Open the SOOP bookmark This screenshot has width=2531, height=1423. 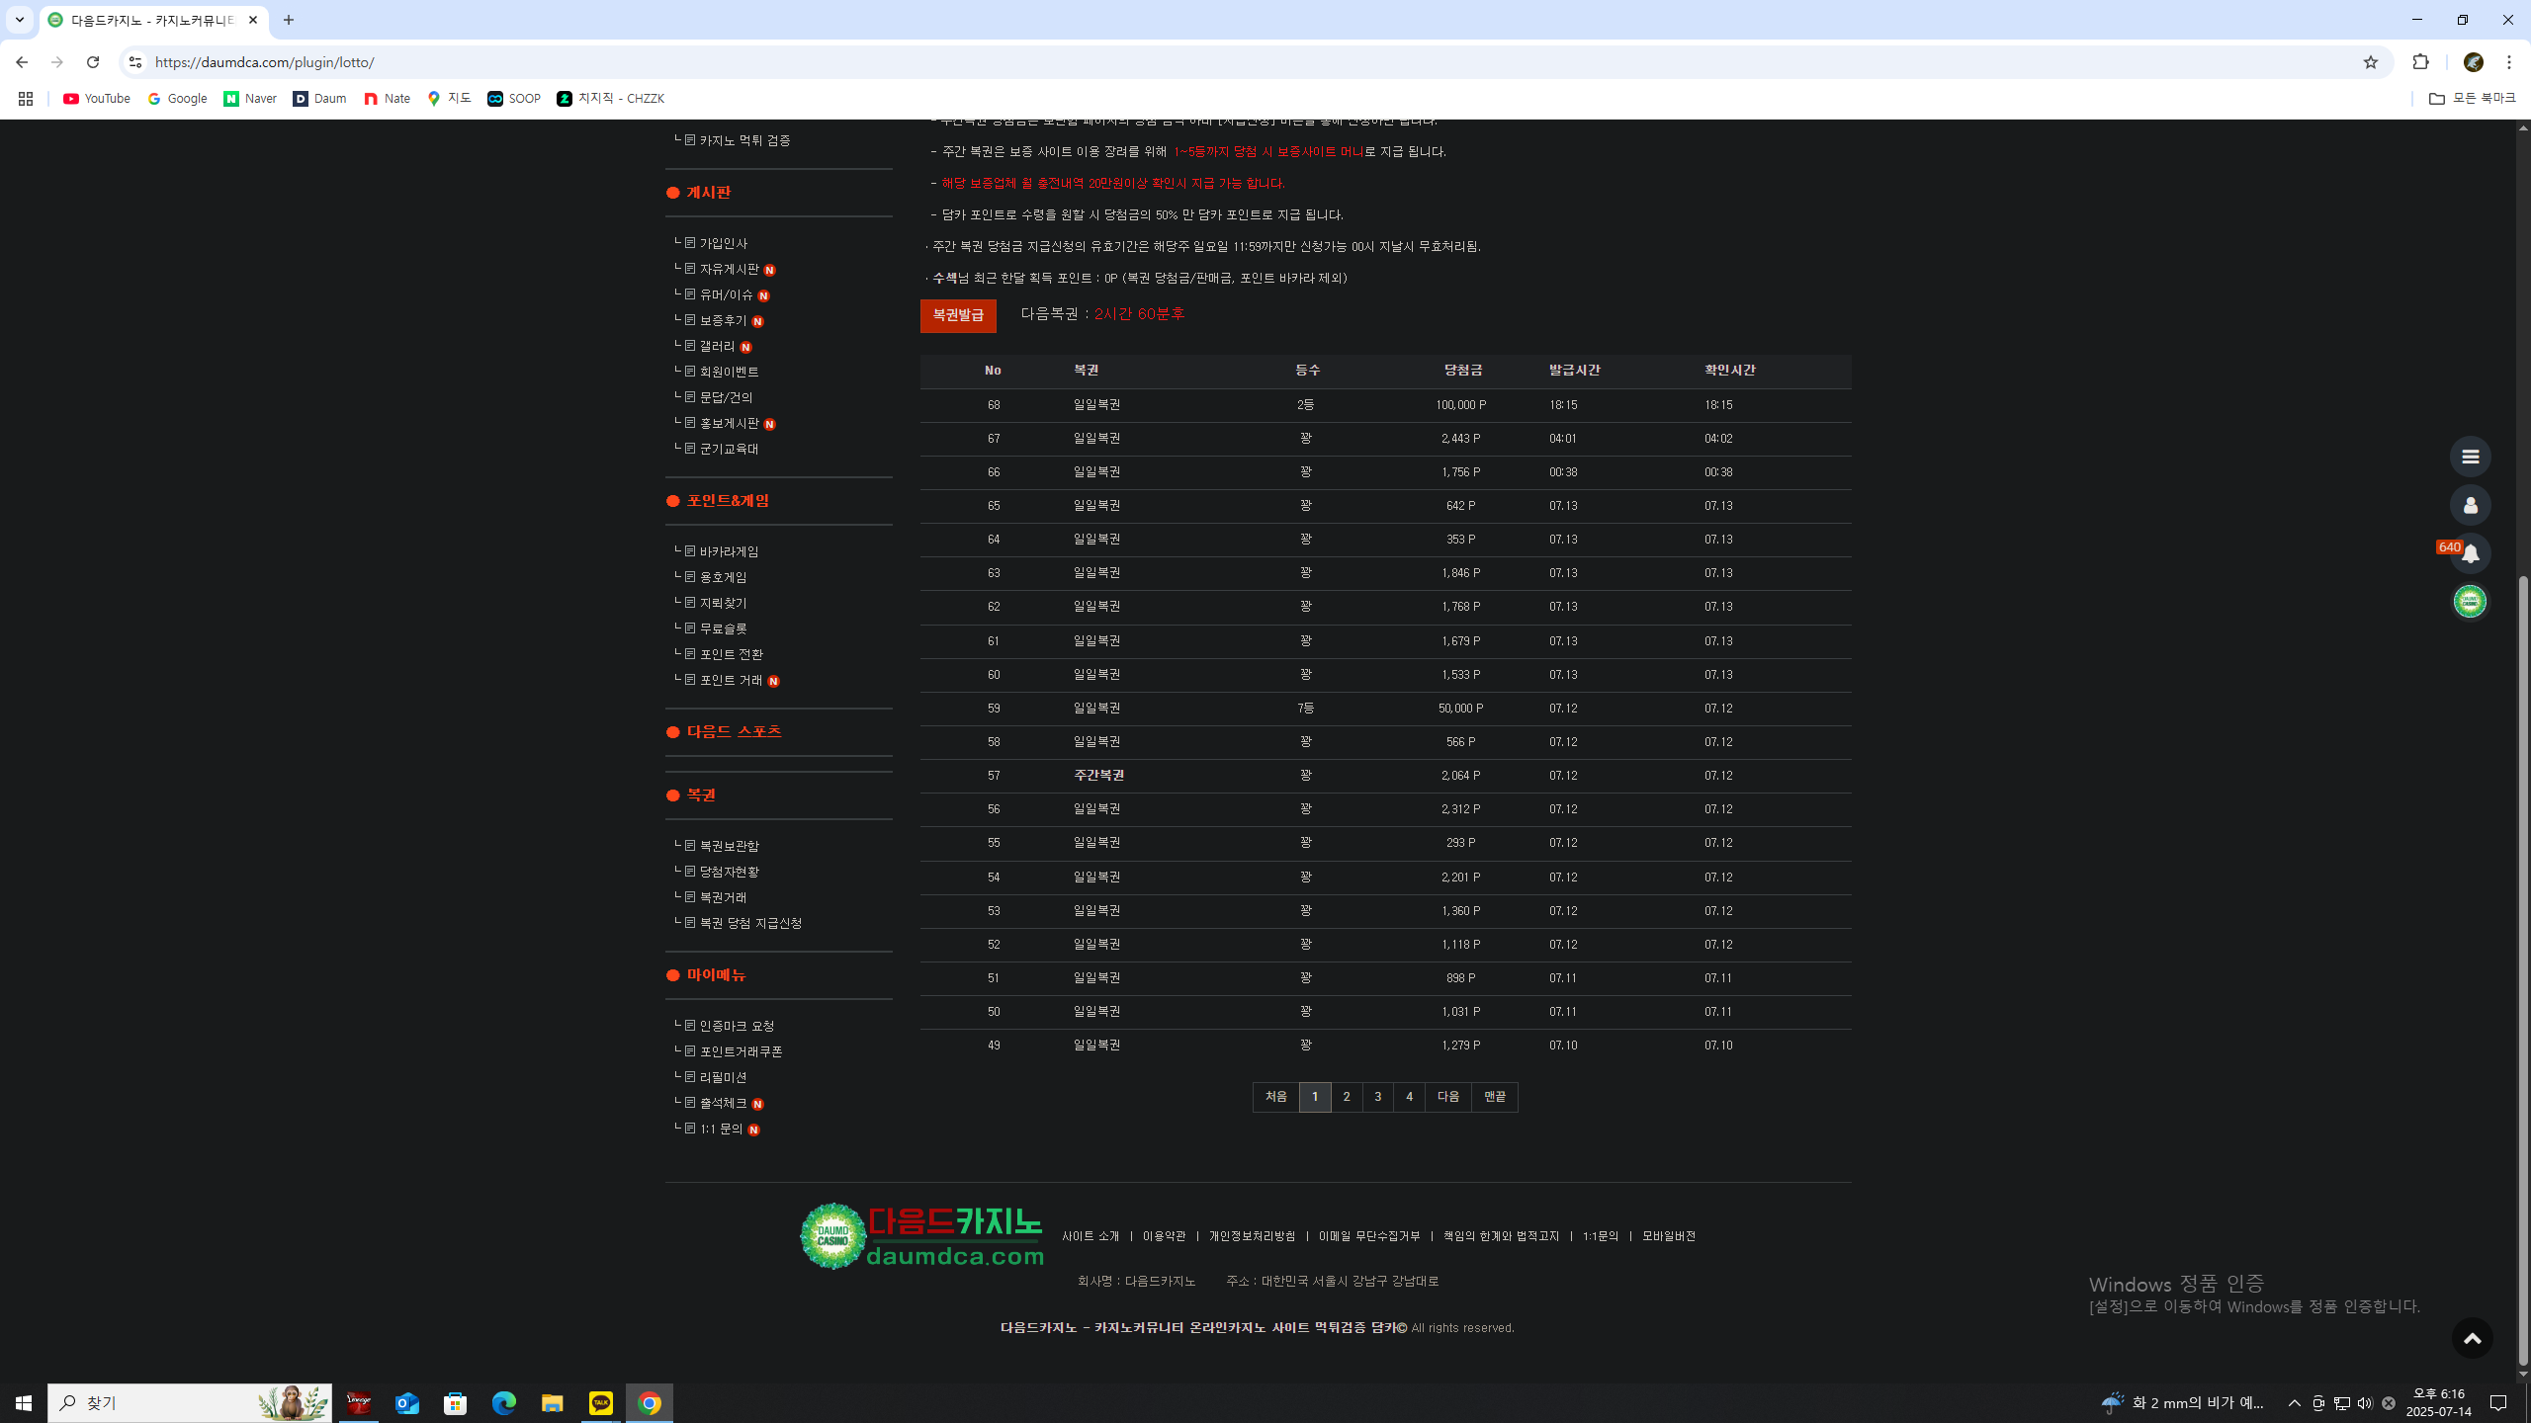(x=514, y=99)
